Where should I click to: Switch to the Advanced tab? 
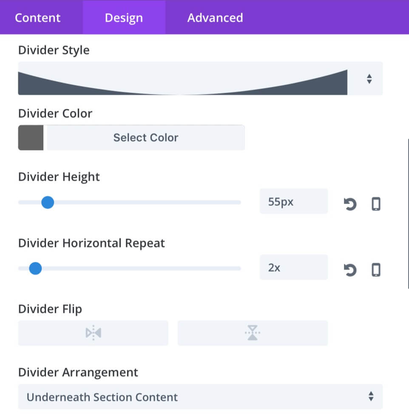pos(215,18)
